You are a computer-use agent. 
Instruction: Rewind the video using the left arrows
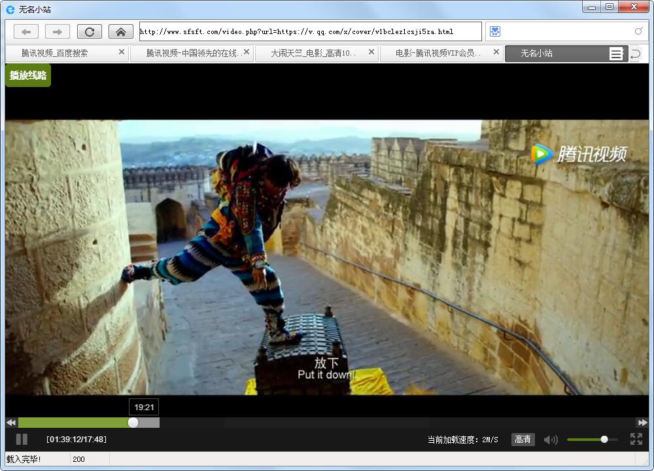(x=11, y=423)
